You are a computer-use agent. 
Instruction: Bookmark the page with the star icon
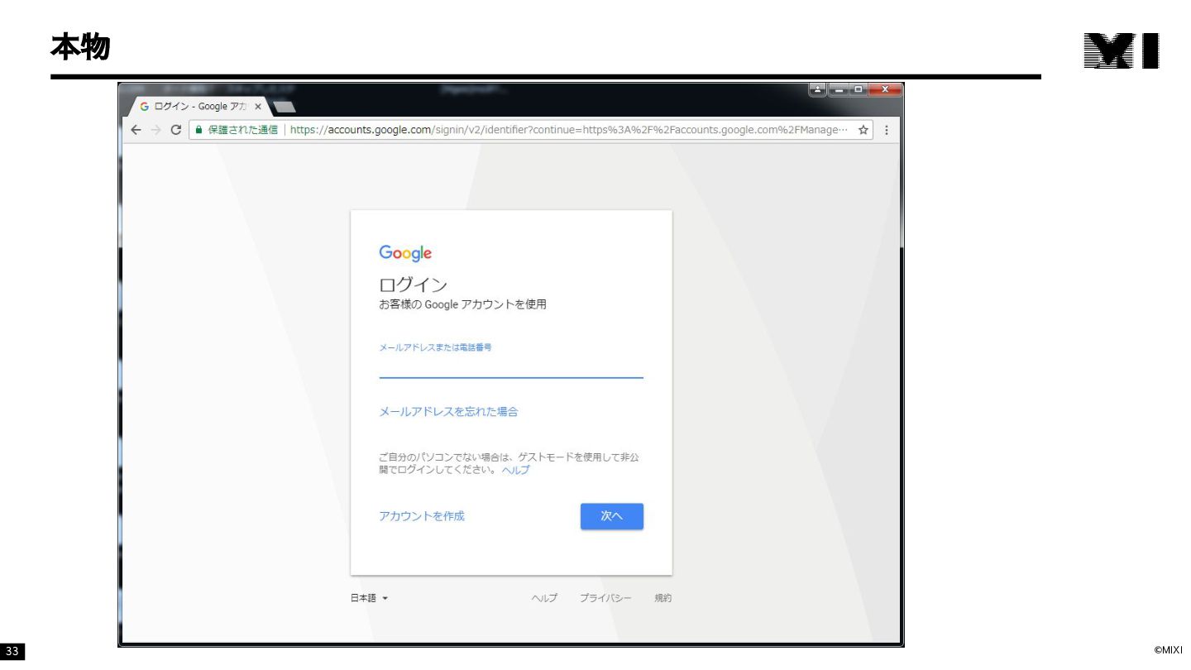[863, 130]
